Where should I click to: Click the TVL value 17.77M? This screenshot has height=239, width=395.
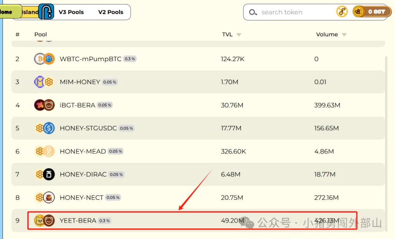(x=231, y=128)
